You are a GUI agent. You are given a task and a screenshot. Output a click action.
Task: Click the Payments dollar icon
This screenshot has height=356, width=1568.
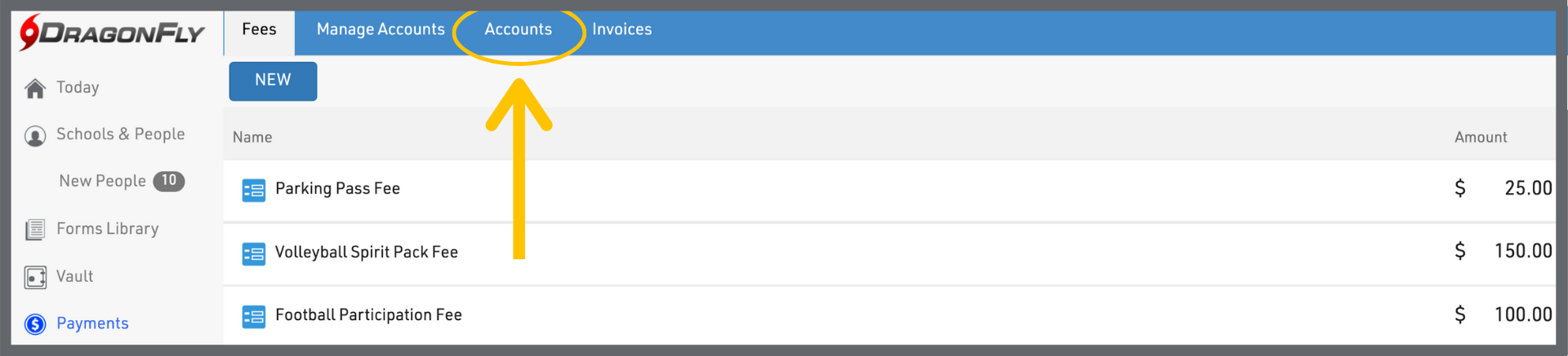[x=35, y=324]
